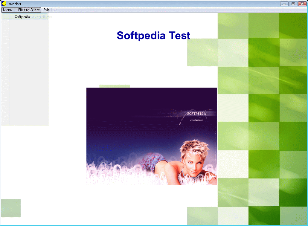Click the Softpedia Test heading text
Viewport: 308px width, 226px height.
(x=153, y=36)
